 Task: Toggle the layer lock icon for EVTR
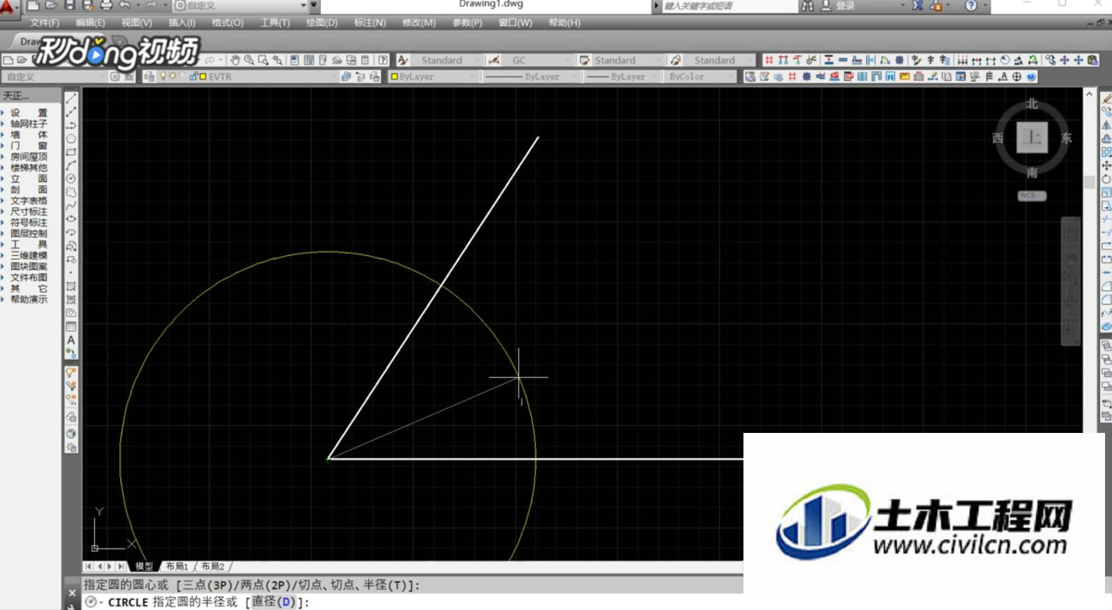click(x=194, y=77)
